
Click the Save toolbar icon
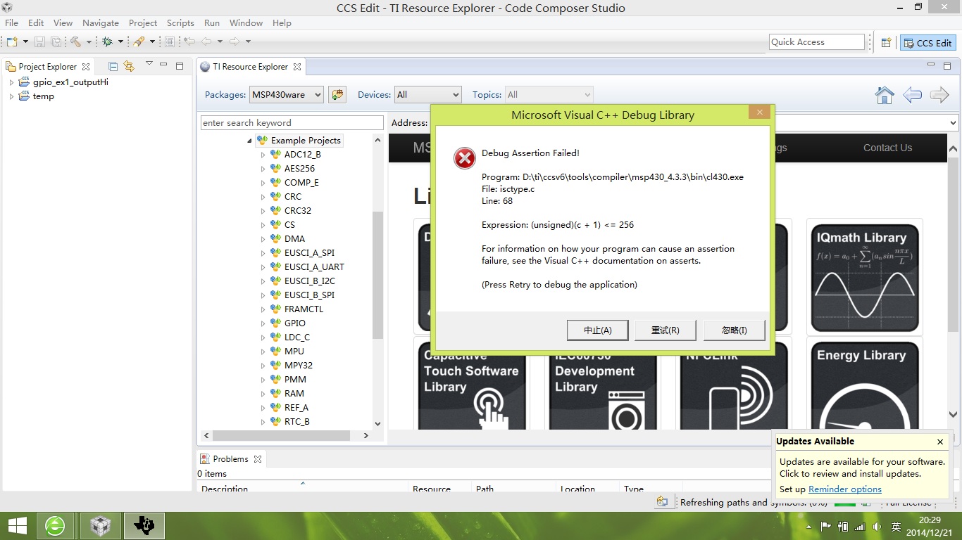39,42
